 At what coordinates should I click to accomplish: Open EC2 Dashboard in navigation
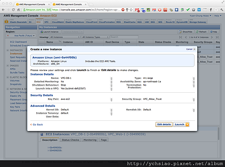coord(18,42)
